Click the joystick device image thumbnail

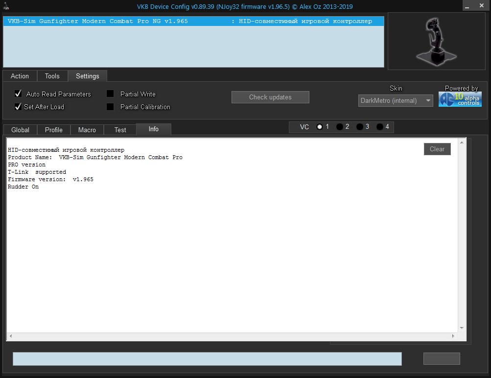[436, 41]
